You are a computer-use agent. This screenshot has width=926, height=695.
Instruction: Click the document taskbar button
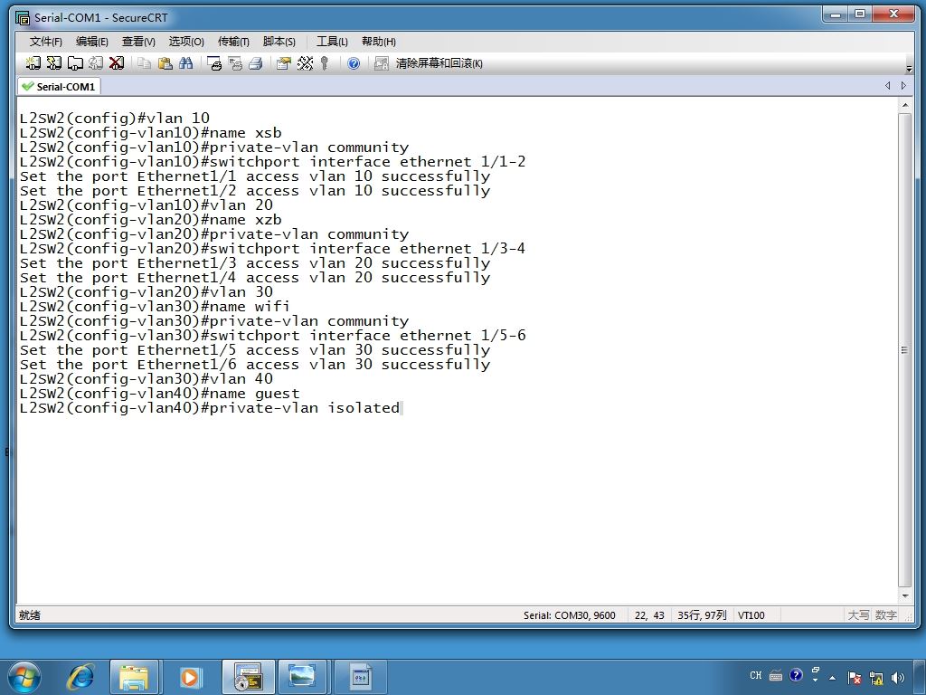pos(360,677)
